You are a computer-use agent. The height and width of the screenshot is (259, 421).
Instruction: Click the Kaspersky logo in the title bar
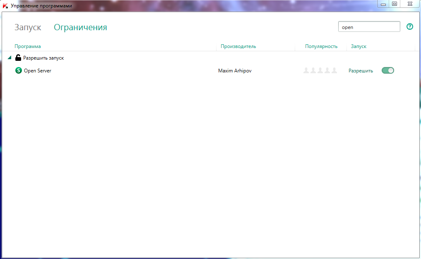[x=5, y=6]
